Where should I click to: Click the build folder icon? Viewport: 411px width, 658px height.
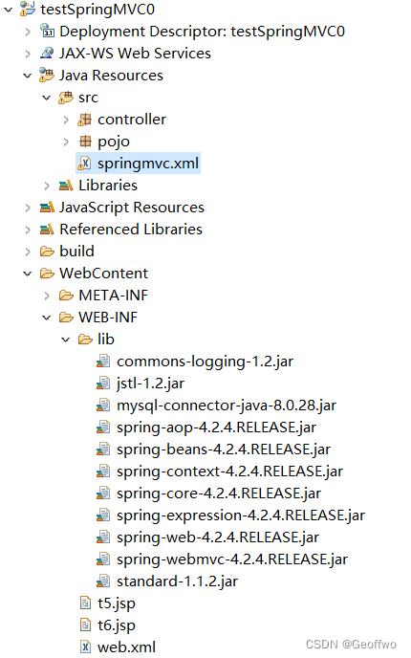point(47,251)
